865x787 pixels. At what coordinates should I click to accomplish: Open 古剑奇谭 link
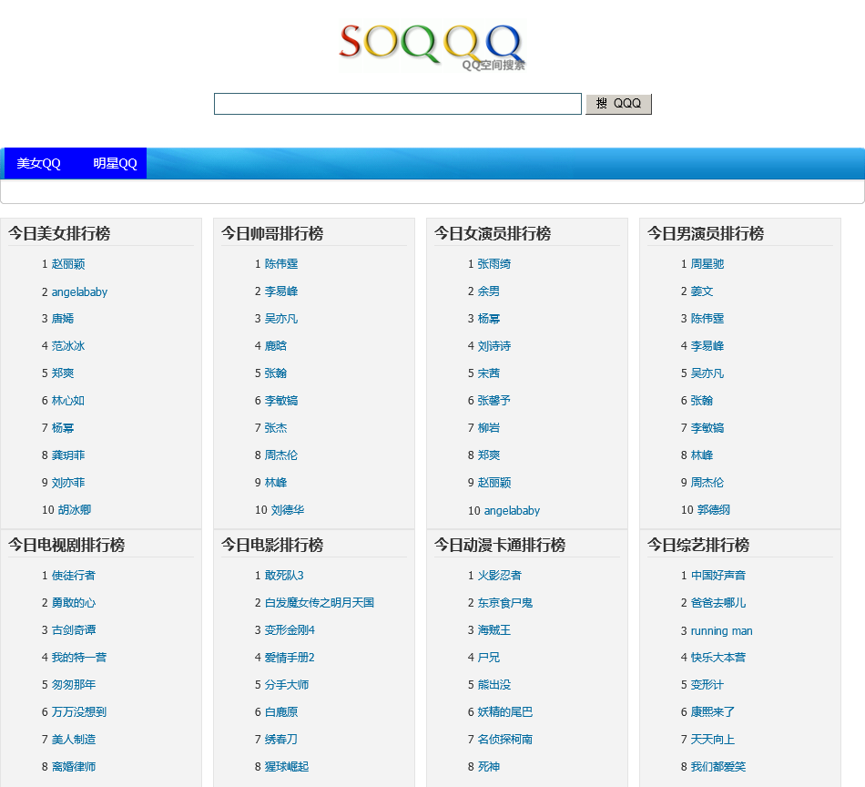74,630
